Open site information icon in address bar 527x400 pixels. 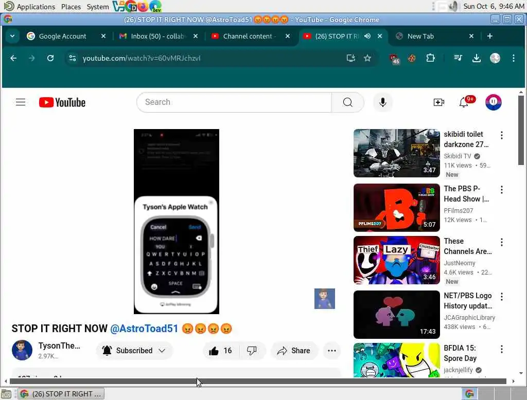click(x=72, y=58)
